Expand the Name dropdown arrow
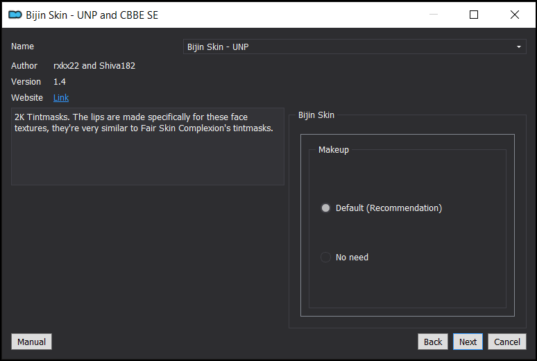This screenshot has height=361, width=537. point(519,47)
